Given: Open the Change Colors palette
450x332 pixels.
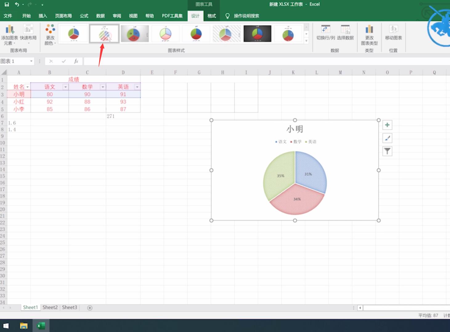Looking at the screenshot, I should click(x=50, y=34).
